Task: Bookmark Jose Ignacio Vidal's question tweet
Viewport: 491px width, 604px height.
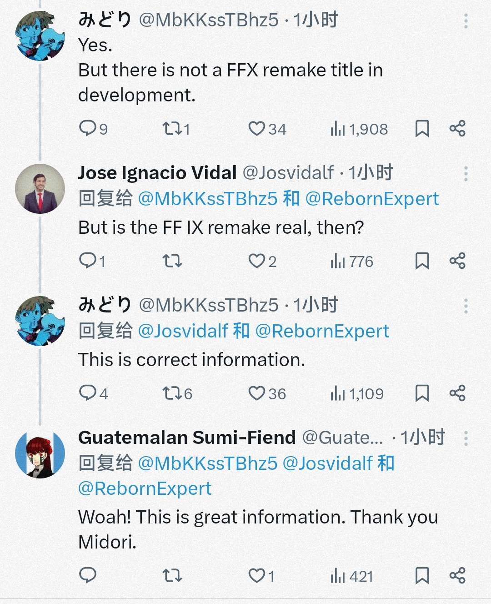Action: click(x=422, y=261)
